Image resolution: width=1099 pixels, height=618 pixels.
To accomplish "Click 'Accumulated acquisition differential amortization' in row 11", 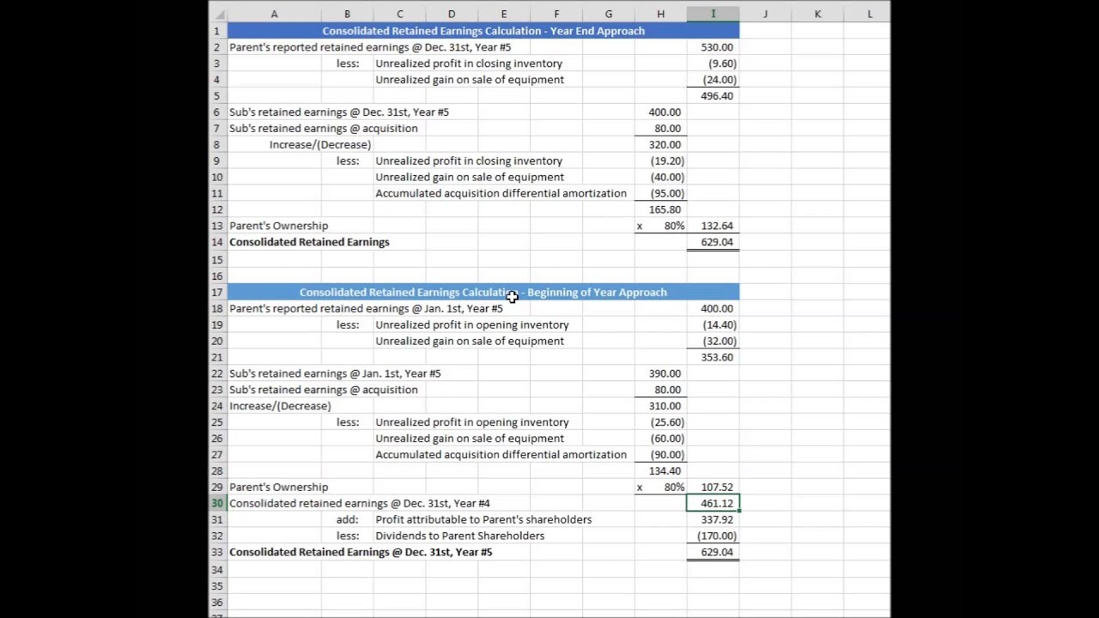I will coord(501,193).
